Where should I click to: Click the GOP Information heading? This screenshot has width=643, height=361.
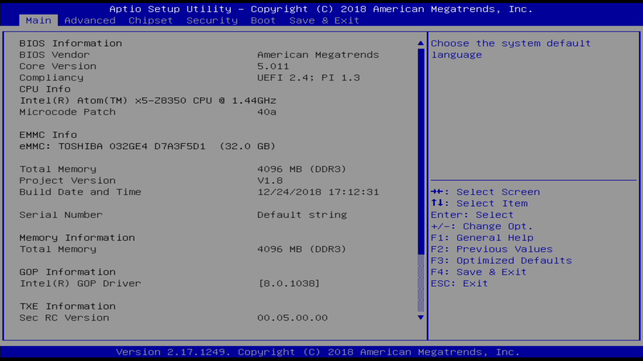67,272
